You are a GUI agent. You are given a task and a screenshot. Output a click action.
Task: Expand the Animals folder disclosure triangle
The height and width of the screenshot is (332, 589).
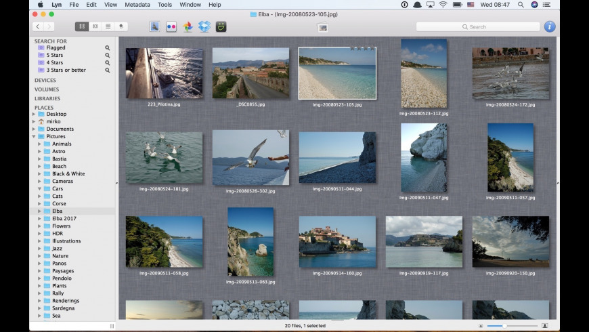click(40, 144)
